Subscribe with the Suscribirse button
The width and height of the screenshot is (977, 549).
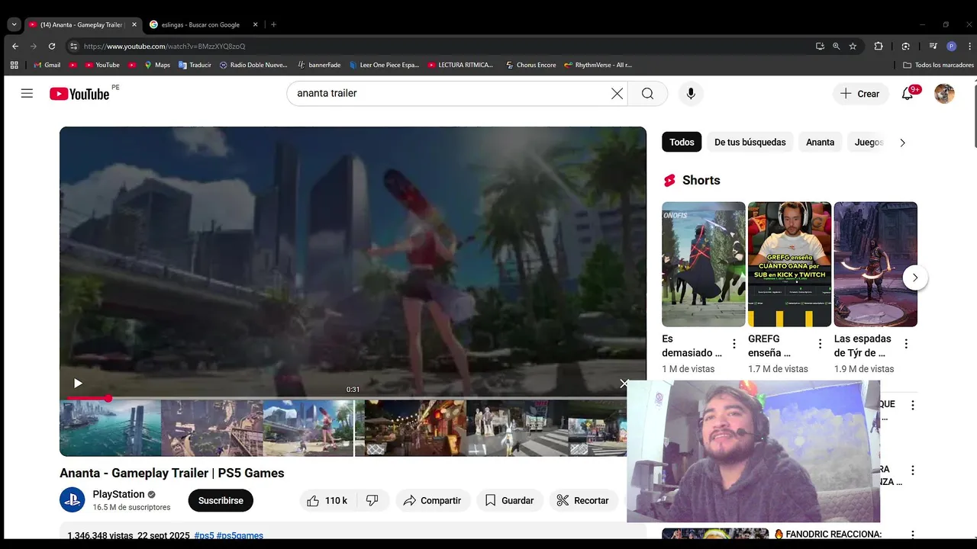pyautogui.click(x=221, y=500)
